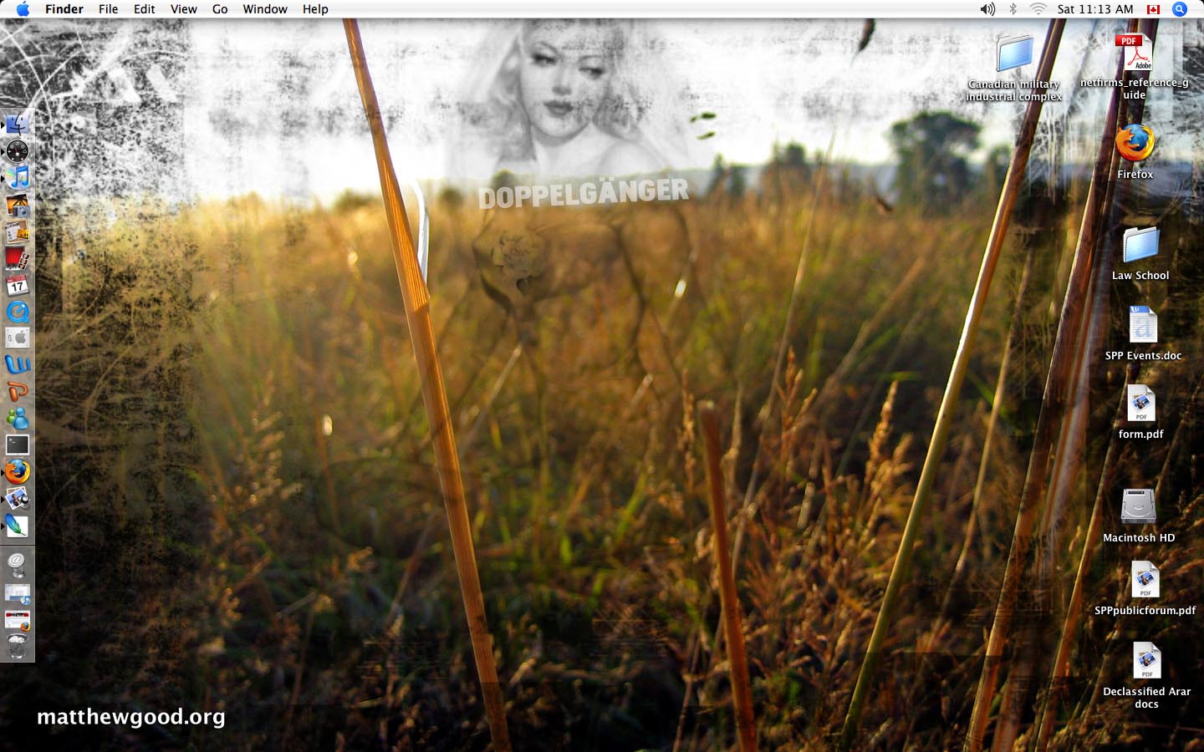Open the View menu

coord(184,9)
